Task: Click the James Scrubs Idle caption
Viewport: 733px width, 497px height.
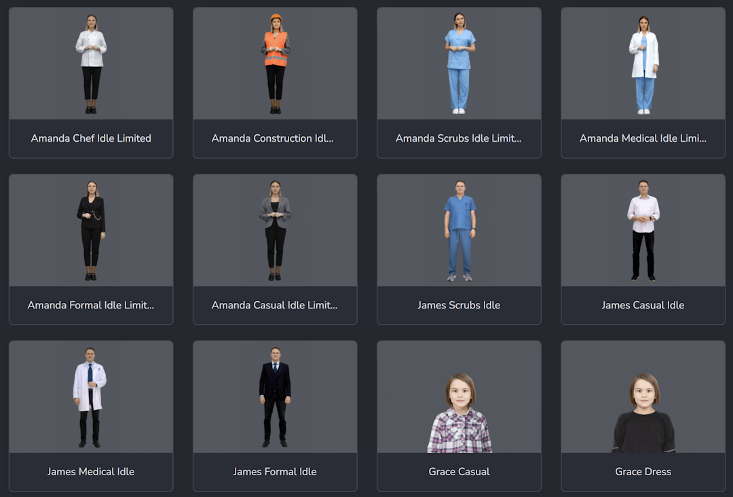Action: click(x=459, y=305)
